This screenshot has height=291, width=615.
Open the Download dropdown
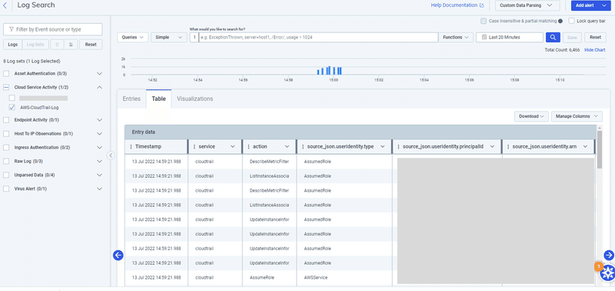[531, 116]
